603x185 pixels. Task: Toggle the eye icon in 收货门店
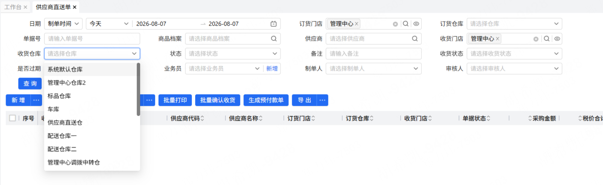557,39
